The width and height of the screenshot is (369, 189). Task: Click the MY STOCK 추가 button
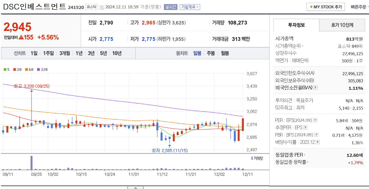pyautogui.click(x=326, y=7)
